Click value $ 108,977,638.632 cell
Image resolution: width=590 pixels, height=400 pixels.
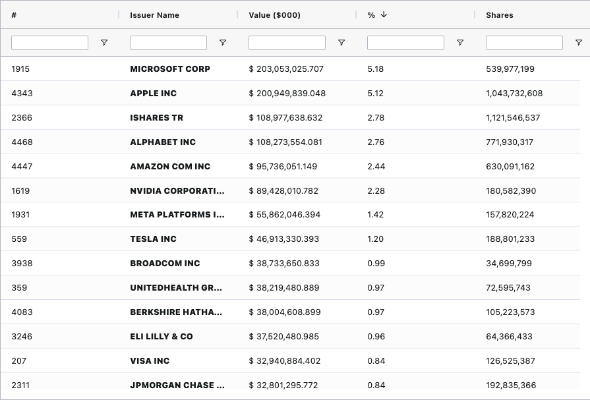[285, 118]
